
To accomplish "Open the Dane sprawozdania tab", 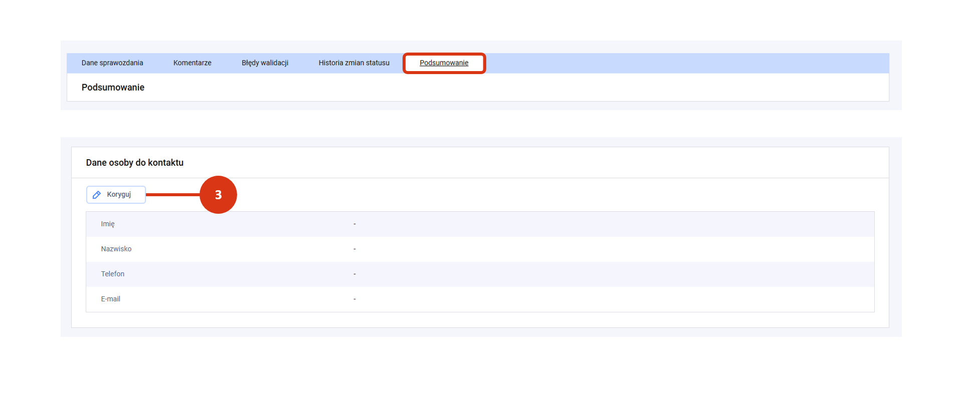I will 112,63.
